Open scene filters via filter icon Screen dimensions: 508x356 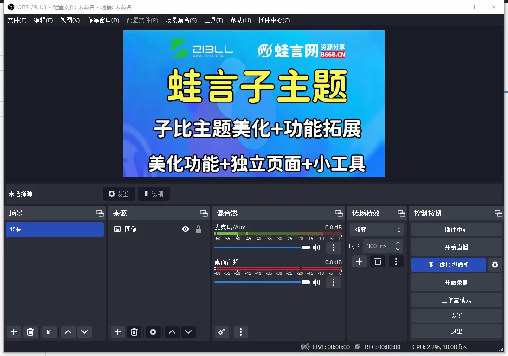[x=49, y=332]
